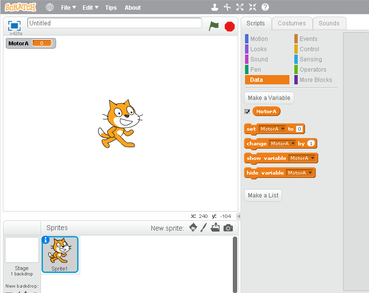Open the File menu

pos(68,7)
